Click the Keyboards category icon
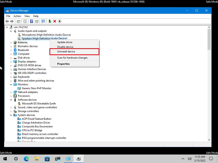 coord(15,77)
